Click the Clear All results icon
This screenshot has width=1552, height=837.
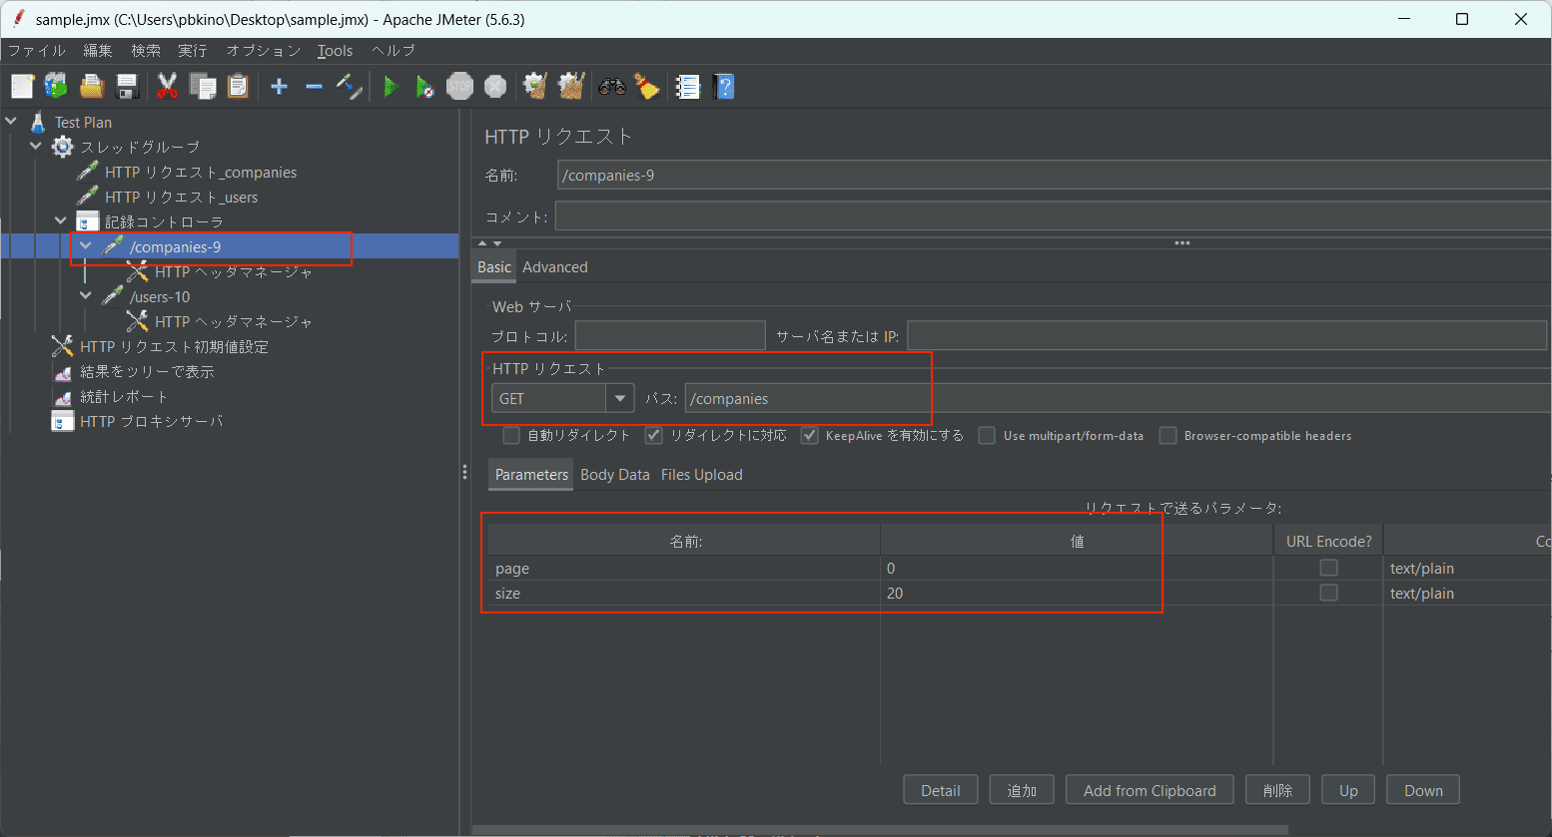coord(571,87)
